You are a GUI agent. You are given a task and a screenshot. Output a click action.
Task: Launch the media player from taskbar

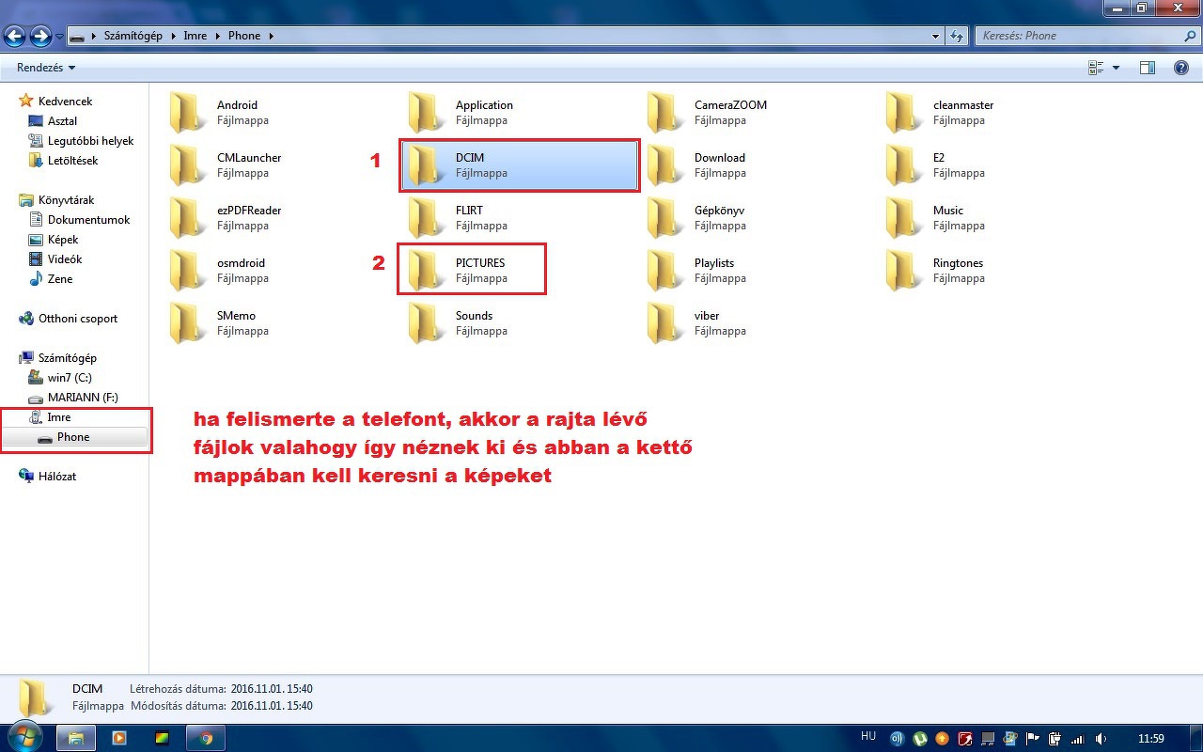click(x=119, y=738)
